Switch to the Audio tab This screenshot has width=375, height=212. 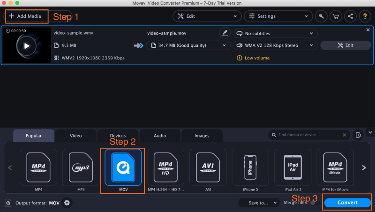point(160,136)
